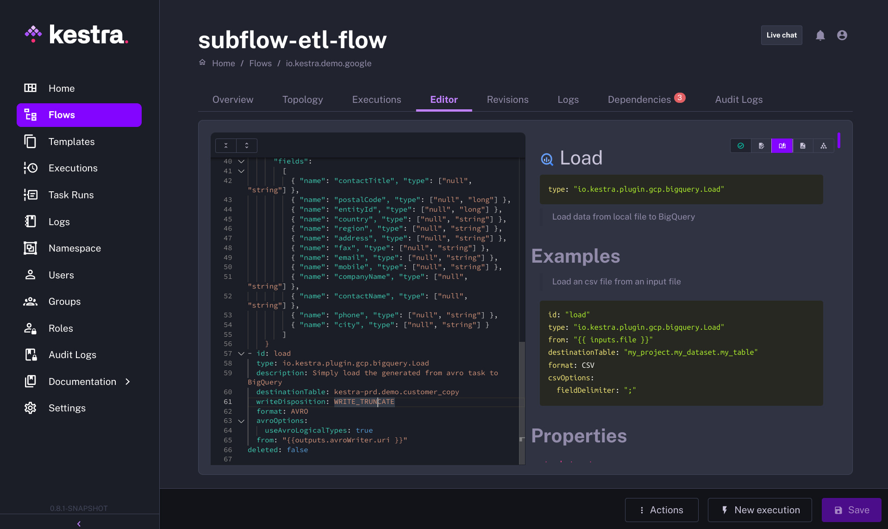This screenshot has width=888, height=529.
Task: Switch to the Dependencies tab
Action: pyautogui.click(x=639, y=100)
